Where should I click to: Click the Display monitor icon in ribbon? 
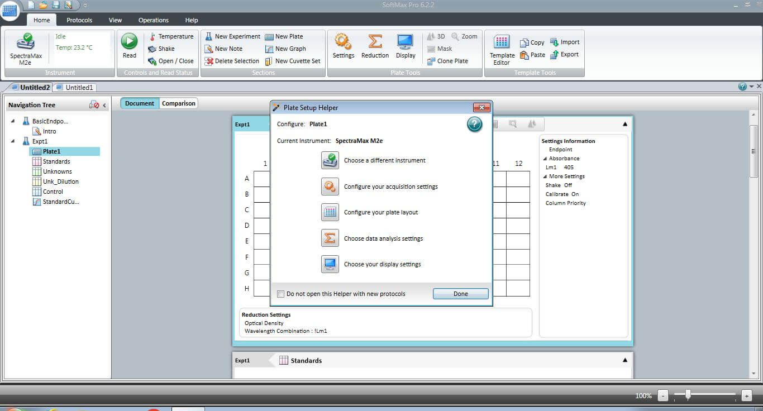[406, 43]
